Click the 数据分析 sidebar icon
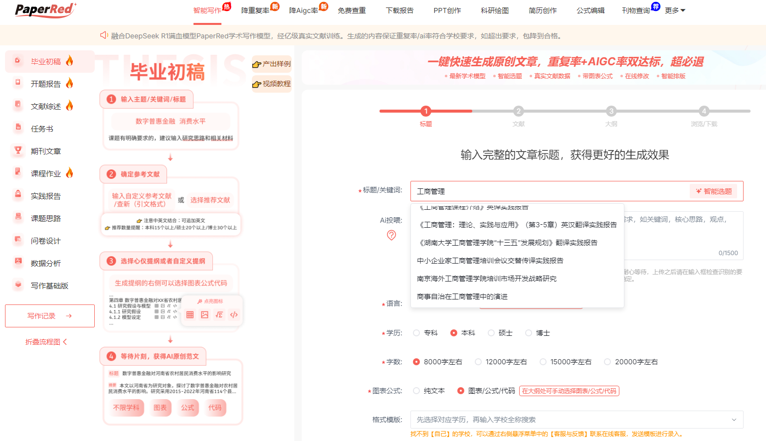 pyautogui.click(x=18, y=262)
